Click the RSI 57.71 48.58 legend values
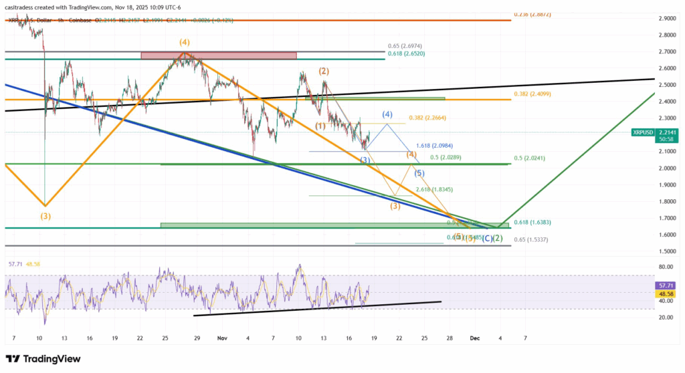The height and width of the screenshot is (373, 685). tap(21, 264)
